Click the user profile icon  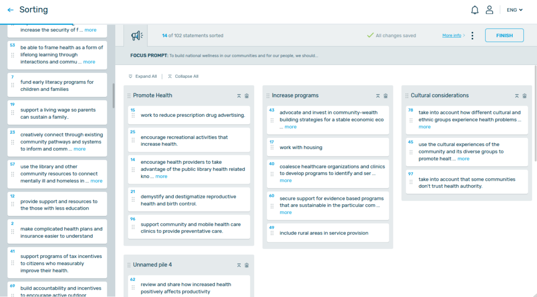(489, 9)
